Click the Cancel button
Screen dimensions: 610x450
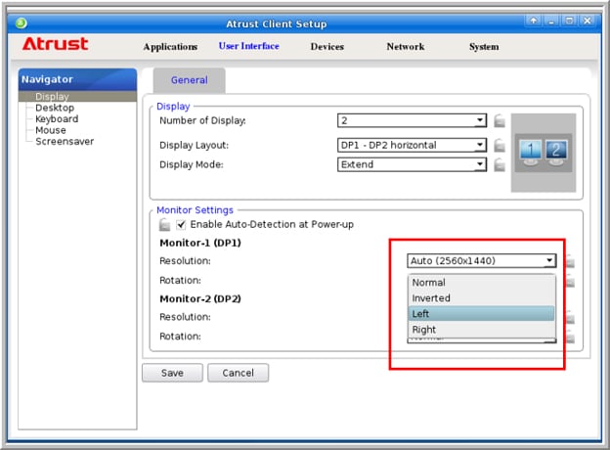[x=238, y=373]
